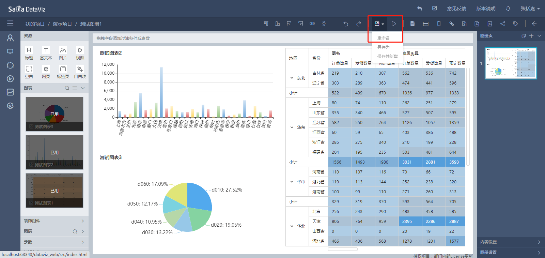Collapse the 华东 region row
The width and height of the screenshot is (545, 258).
(x=292, y=127)
